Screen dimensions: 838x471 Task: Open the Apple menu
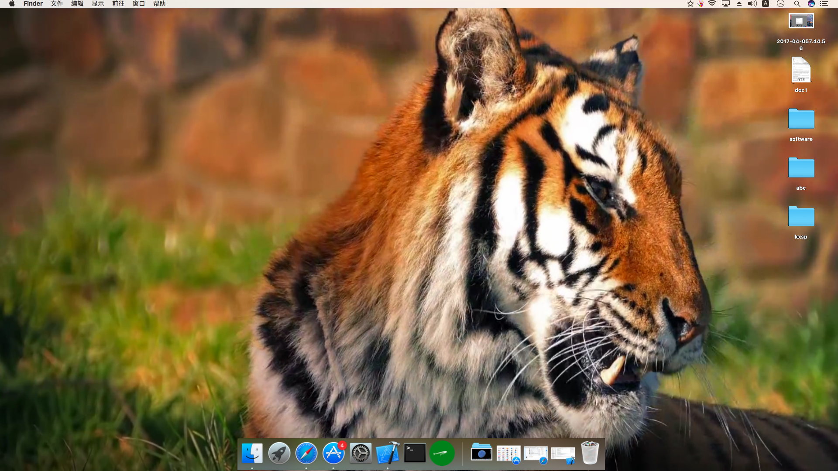(x=12, y=4)
